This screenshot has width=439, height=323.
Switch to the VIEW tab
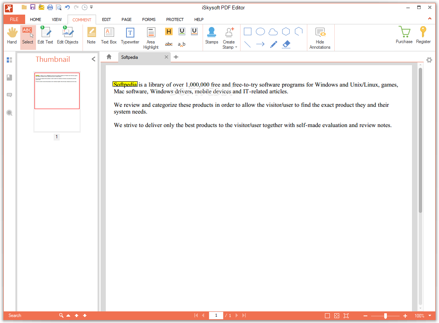(x=57, y=19)
